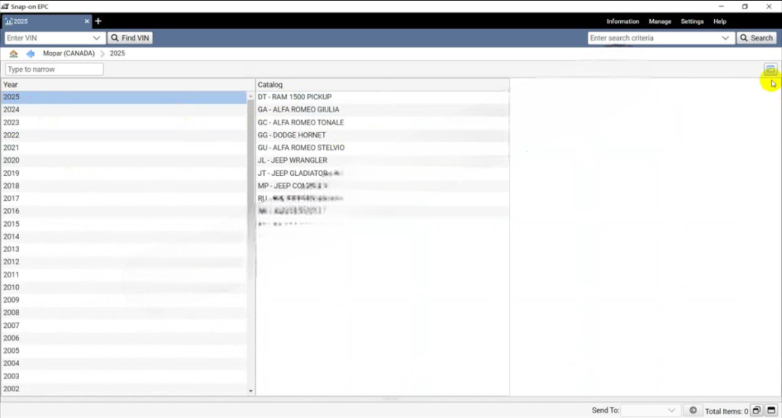Viewport: 782px width, 418px height.
Task: Toggle the catalog view icon at top right
Action: point(770,70)
